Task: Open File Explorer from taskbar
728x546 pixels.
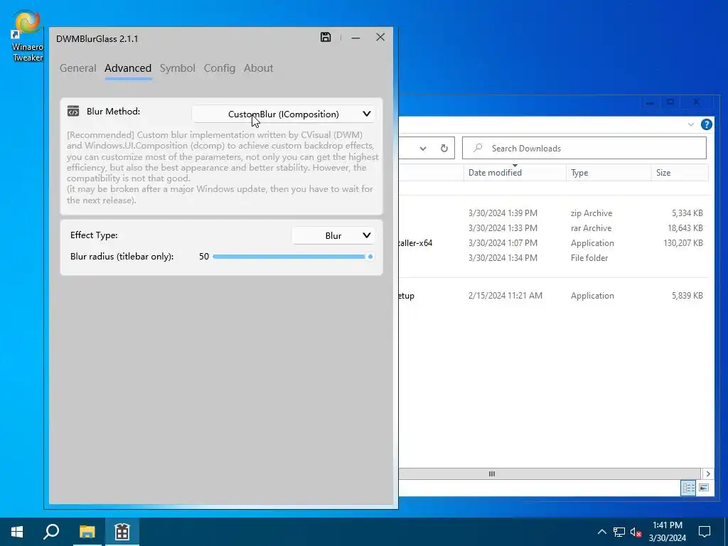Action: pos(87,532)
